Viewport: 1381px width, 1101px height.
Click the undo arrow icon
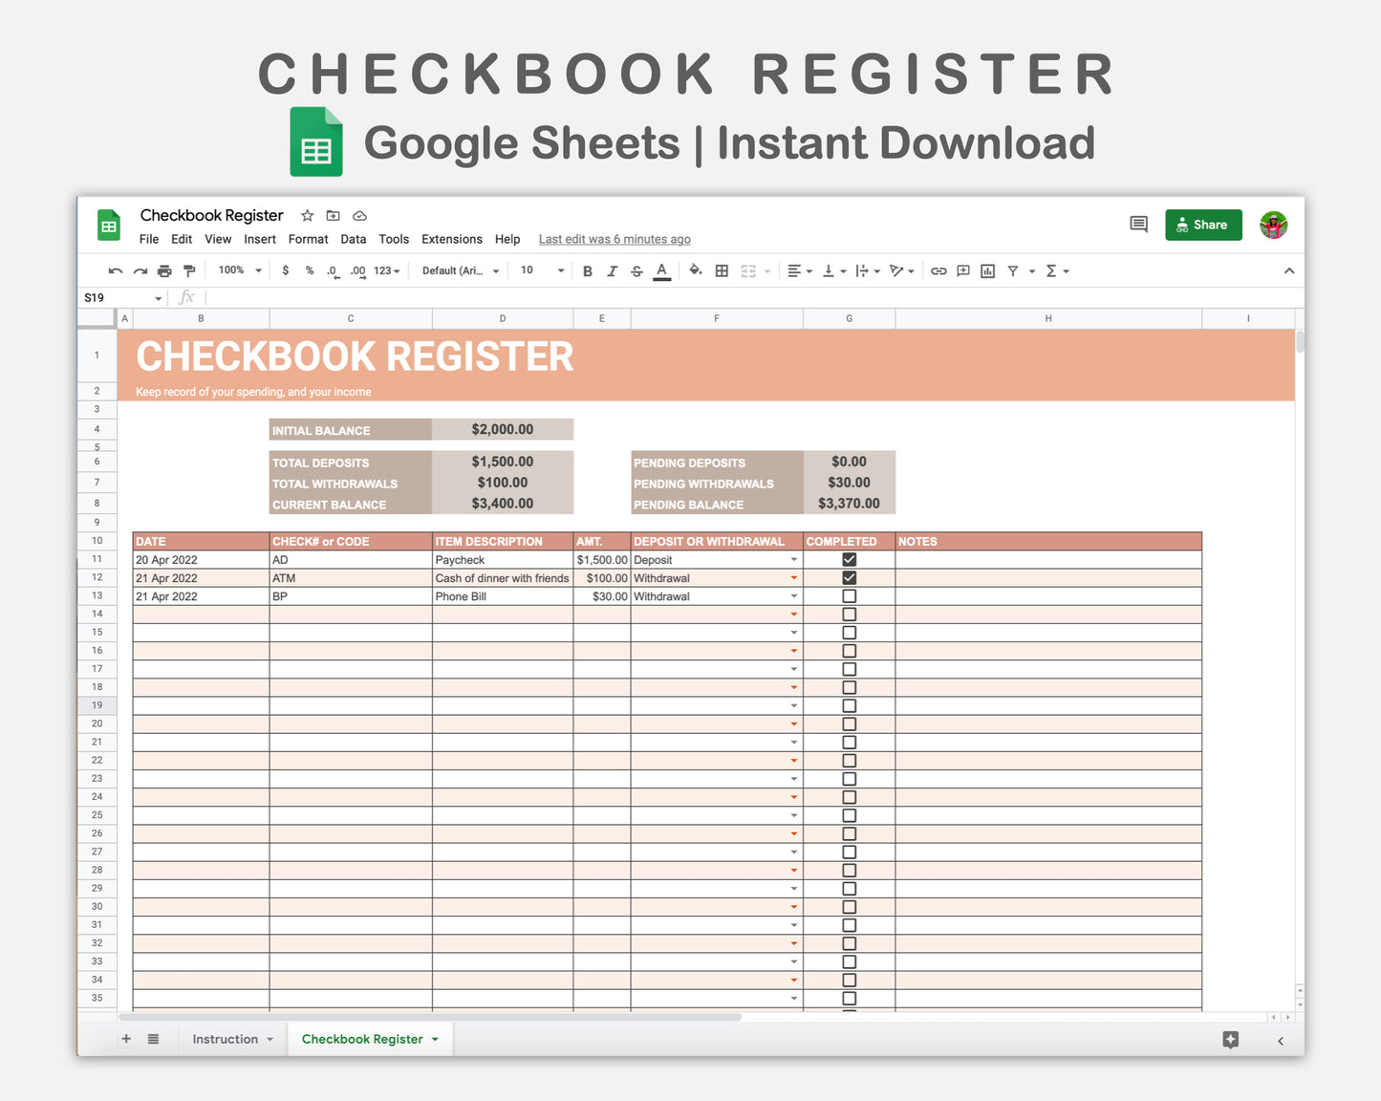(x=116, y=271)
